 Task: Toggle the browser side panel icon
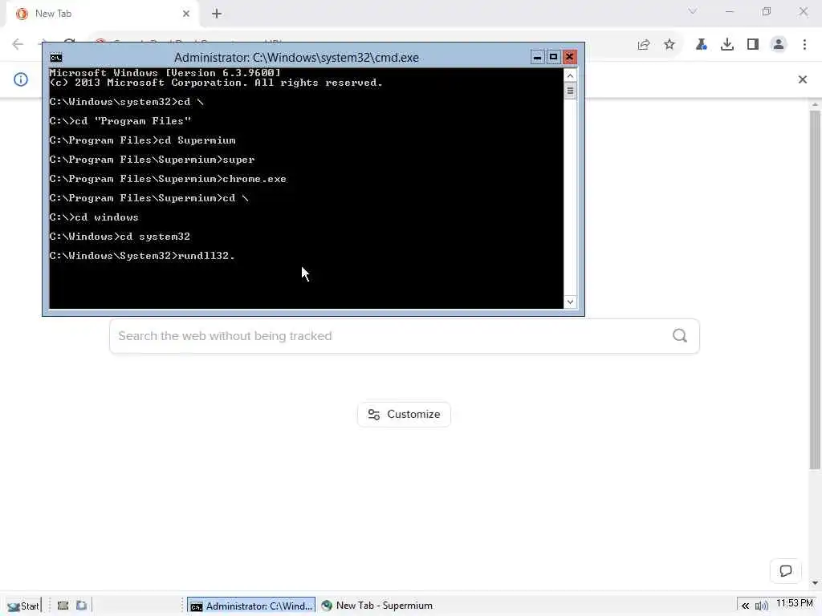(753, 45)
